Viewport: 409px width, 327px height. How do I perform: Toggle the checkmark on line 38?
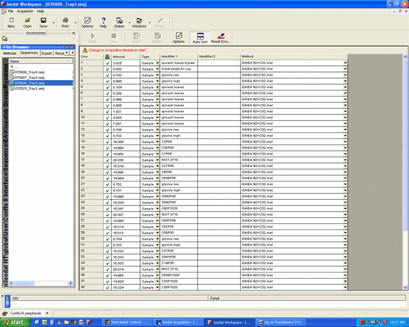[108, 287]
